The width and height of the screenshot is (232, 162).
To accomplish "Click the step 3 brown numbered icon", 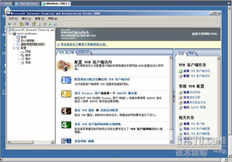I will tap(66, 111).
